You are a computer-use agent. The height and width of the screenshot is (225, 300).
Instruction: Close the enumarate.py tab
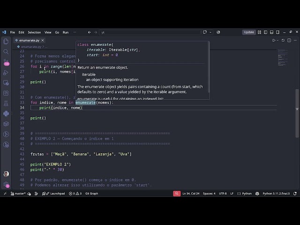coord(43,40)
